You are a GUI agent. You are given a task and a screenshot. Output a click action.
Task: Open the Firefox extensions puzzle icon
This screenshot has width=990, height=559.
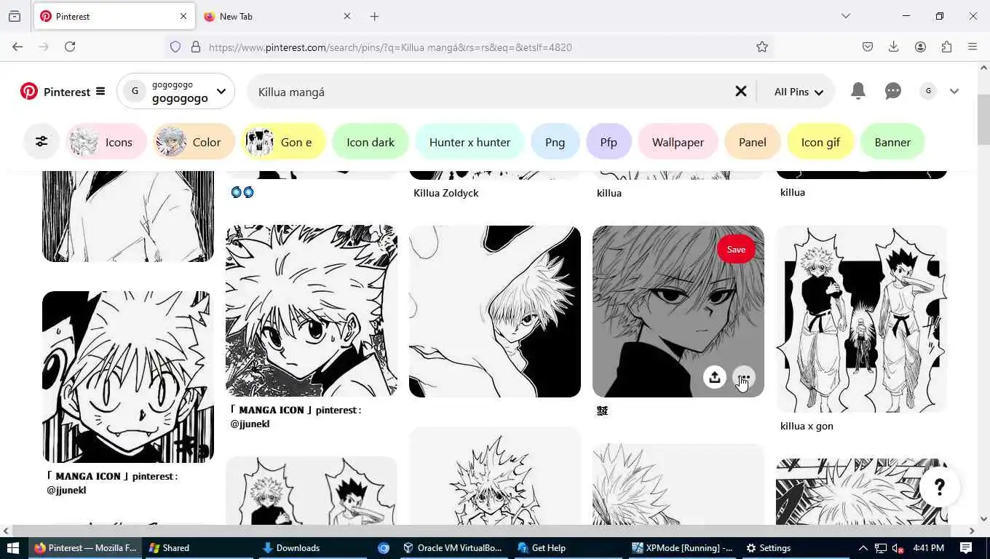point(946,47)
